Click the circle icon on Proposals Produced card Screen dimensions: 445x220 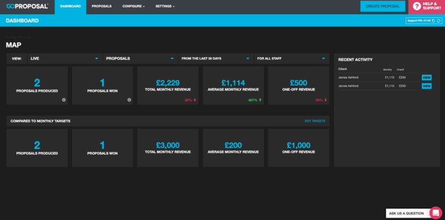coord(64,100)
